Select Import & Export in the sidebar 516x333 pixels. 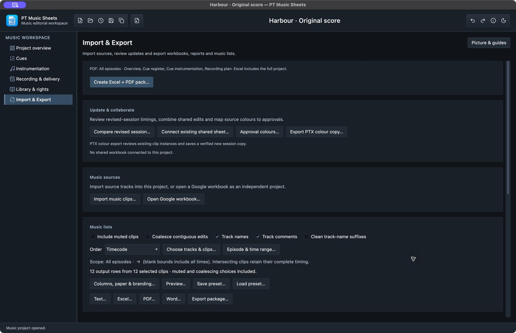(38, 100)
